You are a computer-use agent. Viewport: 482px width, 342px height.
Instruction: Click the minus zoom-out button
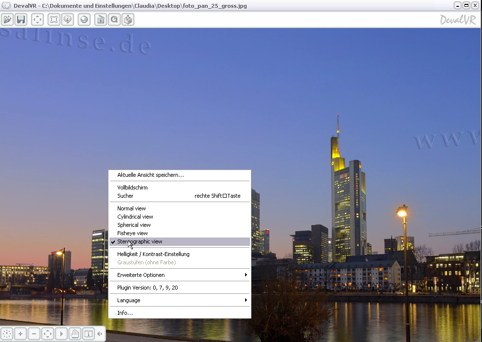click(x=34, y=334)
